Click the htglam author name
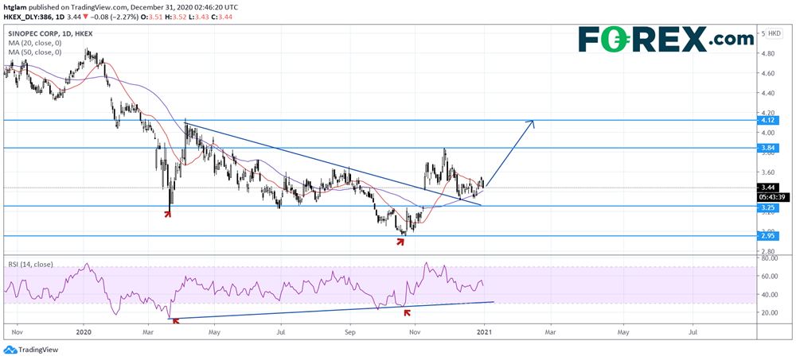The image size is (796, 360). (14, 5)
